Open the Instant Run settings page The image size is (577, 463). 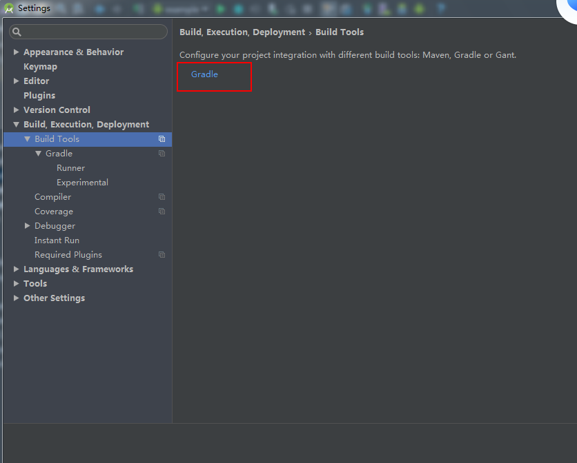[57, 240]
